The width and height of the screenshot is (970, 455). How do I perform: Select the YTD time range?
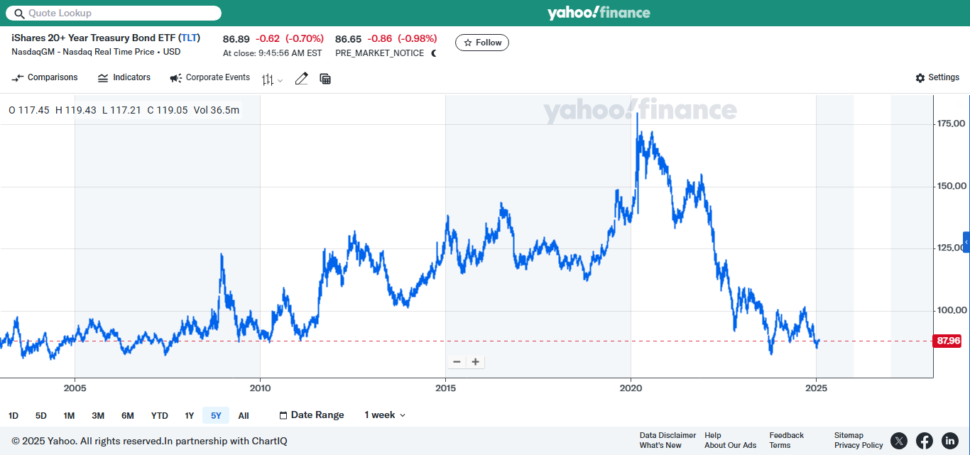160,416
